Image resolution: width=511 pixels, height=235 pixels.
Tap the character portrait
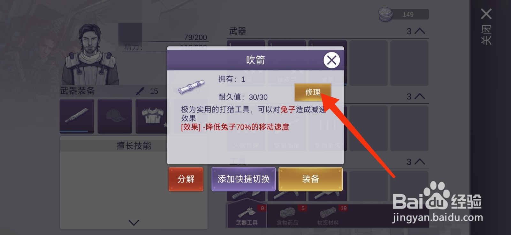pyautogui.click(x=90, y=54)
